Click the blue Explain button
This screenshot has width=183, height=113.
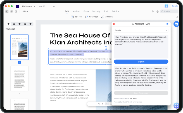coord(141,62)
